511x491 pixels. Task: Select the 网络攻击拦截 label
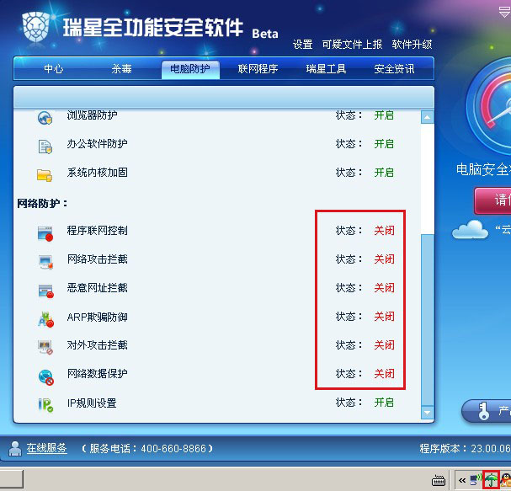coord(97,259)
